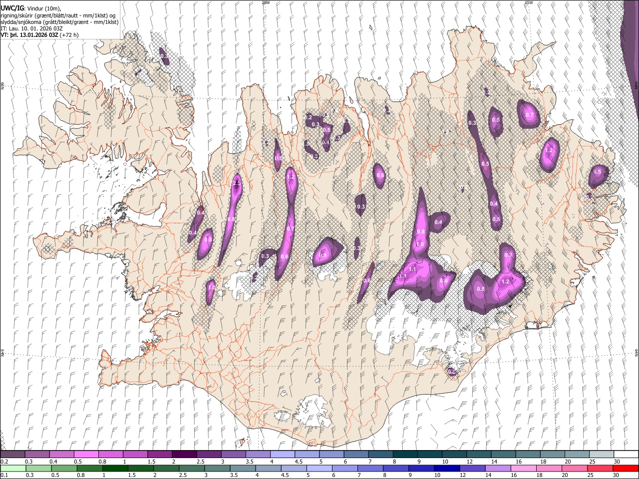Click the 'UWC/IG' title in the header box
639x479 pixels.
11,8
